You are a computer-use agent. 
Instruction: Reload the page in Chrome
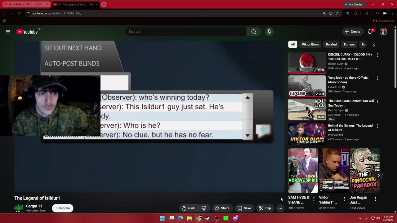19,13
